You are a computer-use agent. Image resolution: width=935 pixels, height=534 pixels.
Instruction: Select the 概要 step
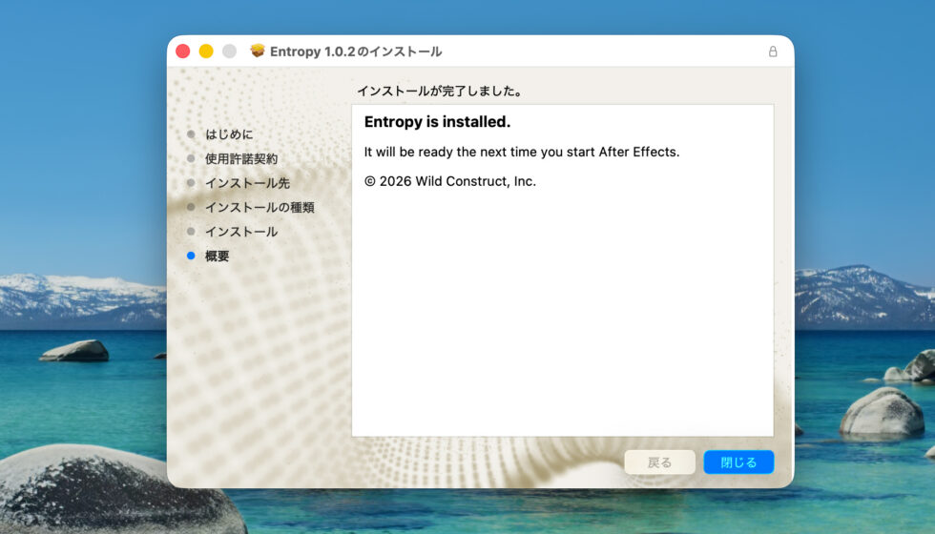click(218, 257)
